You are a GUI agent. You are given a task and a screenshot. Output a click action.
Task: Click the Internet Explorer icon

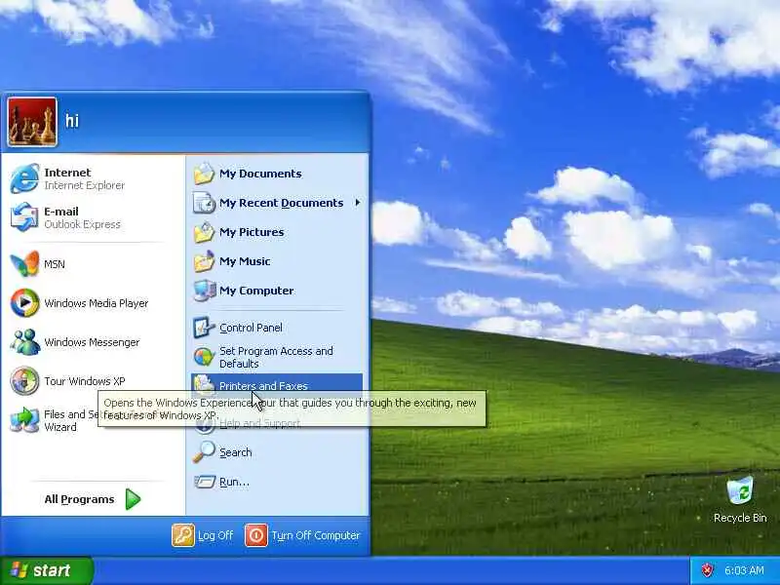click(x=24, y=178)
